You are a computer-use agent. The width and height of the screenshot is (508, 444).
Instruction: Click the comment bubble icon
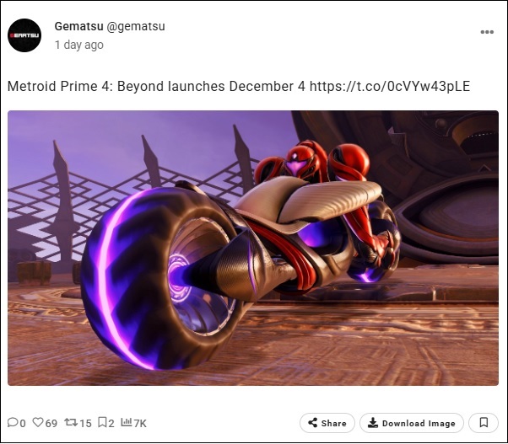[13, 422]
